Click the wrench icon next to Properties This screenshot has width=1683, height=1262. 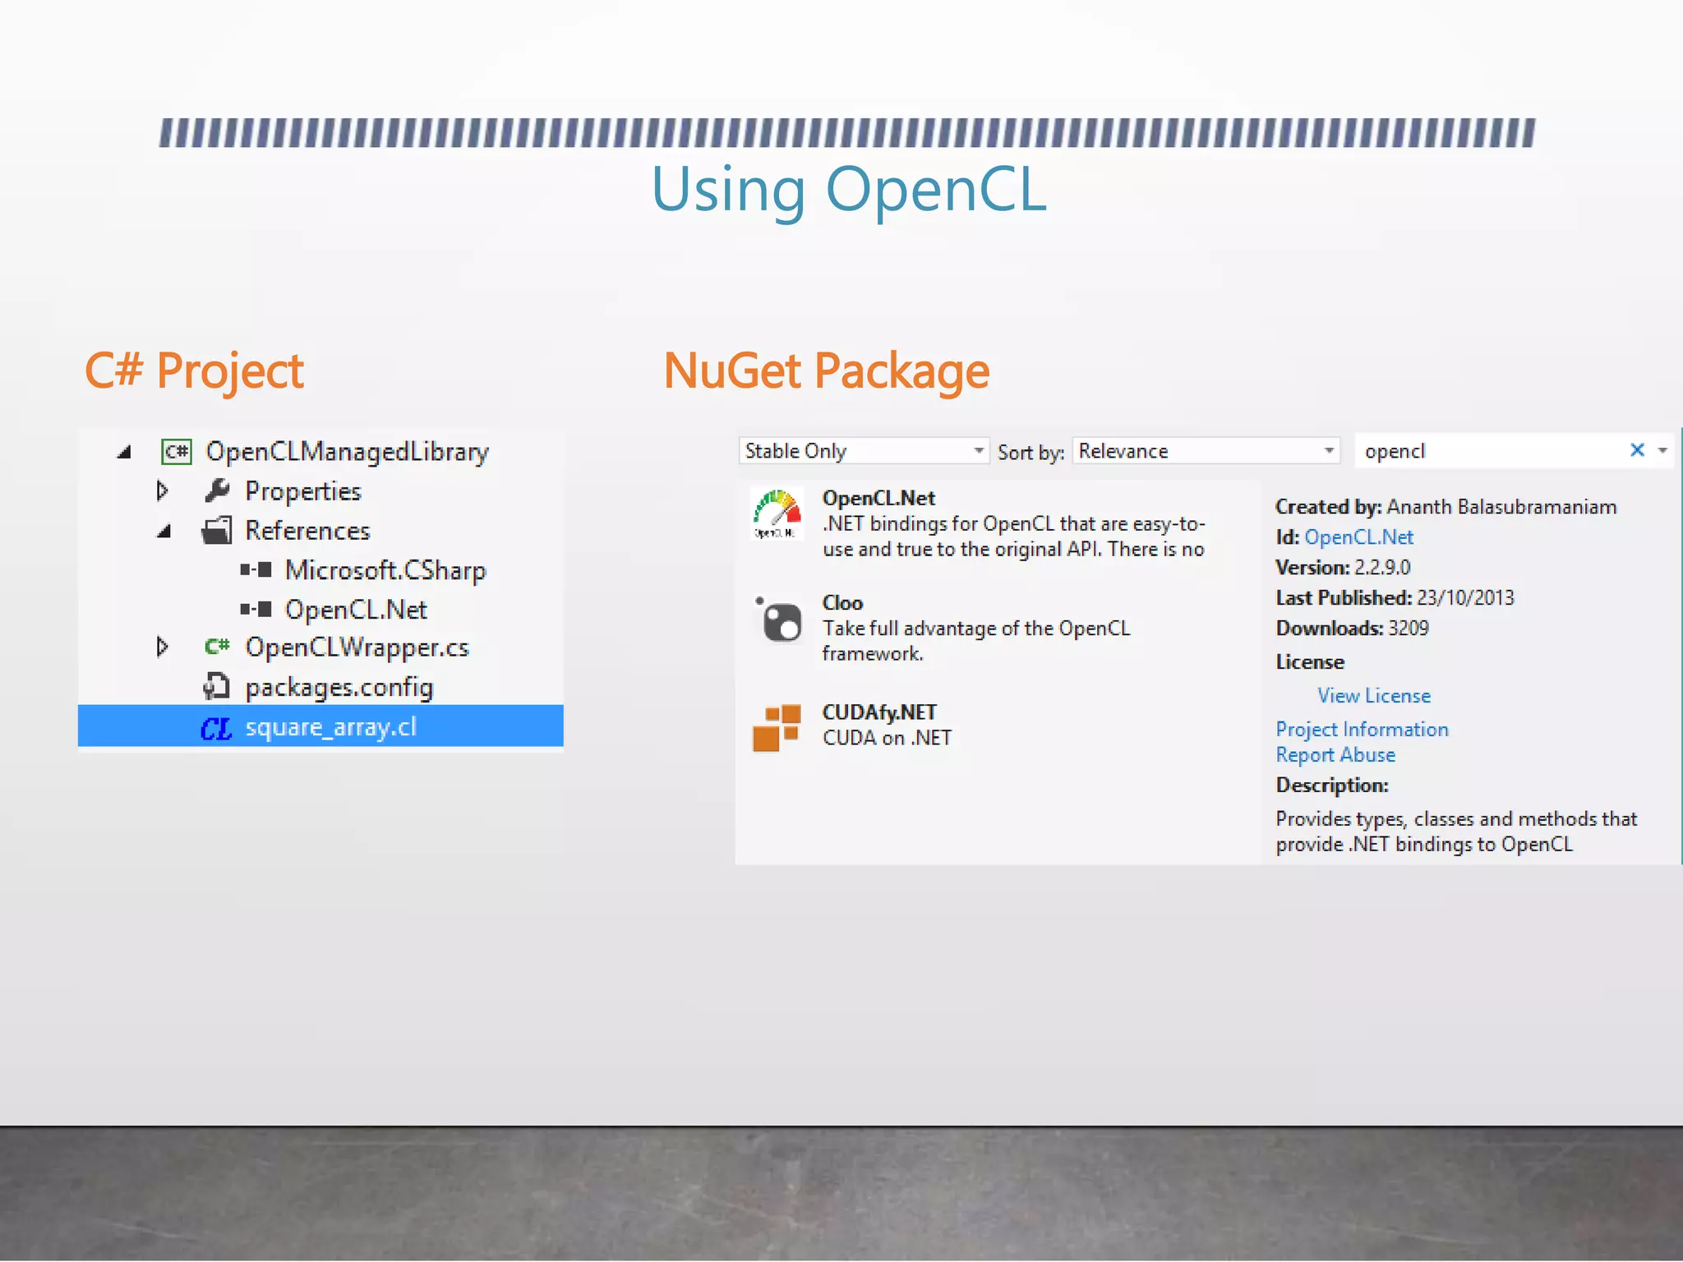point(217,491)
